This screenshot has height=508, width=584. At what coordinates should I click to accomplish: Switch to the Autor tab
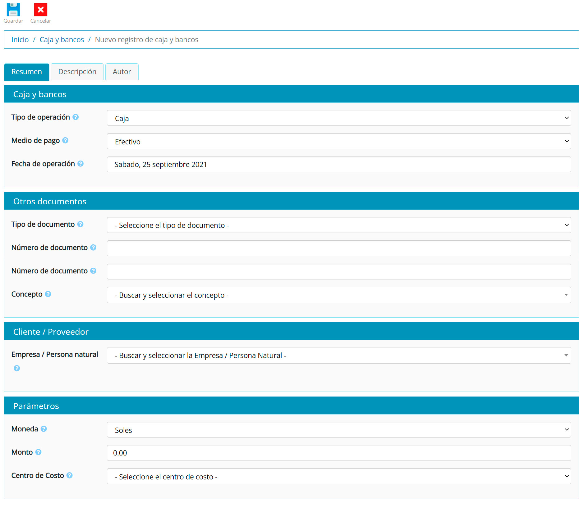122,72
